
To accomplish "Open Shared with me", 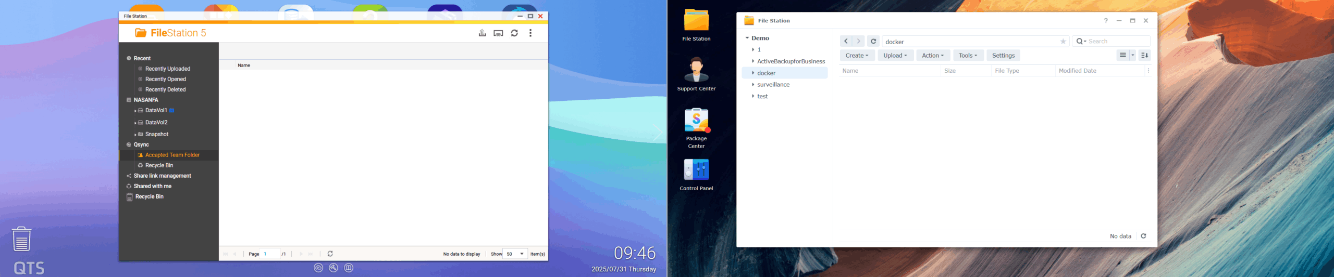I will click(x=152, y=186).
